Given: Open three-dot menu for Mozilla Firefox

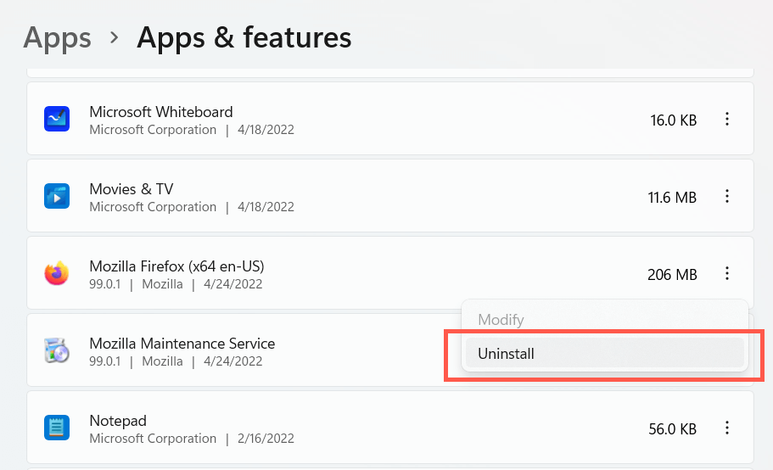Looking at the screenshot, I should coord(727,273).
